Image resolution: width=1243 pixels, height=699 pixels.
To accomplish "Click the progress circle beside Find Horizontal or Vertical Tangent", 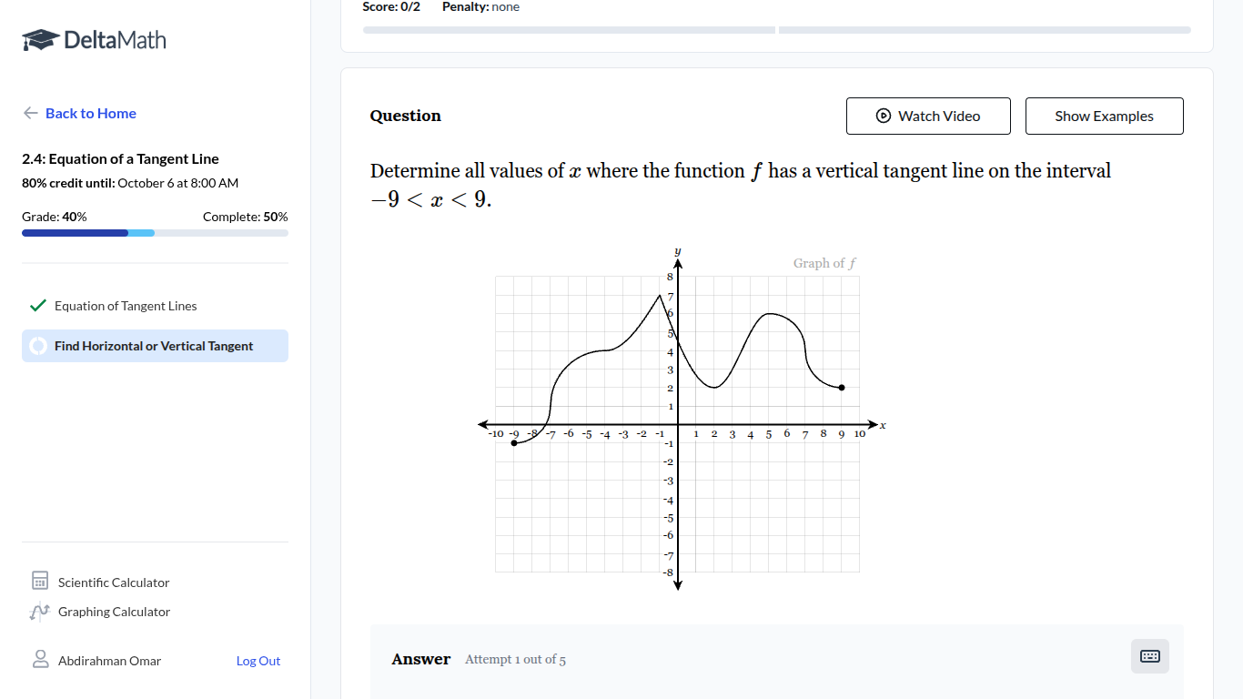I will coord(38,346).
